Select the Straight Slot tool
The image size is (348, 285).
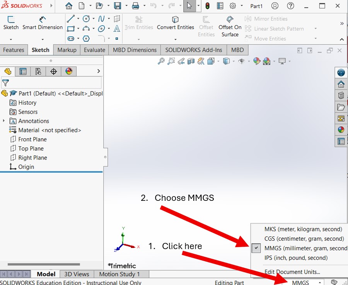point(71,39)
